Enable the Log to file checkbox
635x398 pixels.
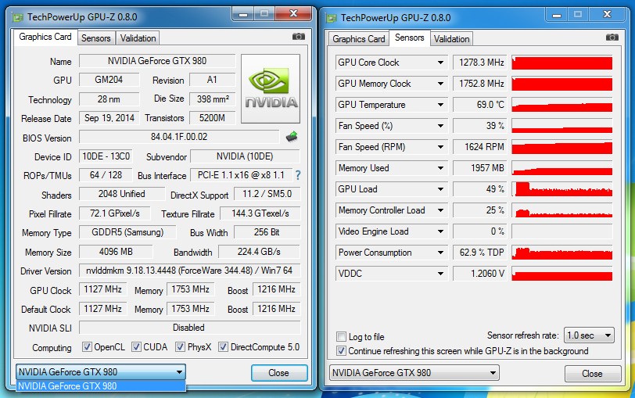pos(342,337)
